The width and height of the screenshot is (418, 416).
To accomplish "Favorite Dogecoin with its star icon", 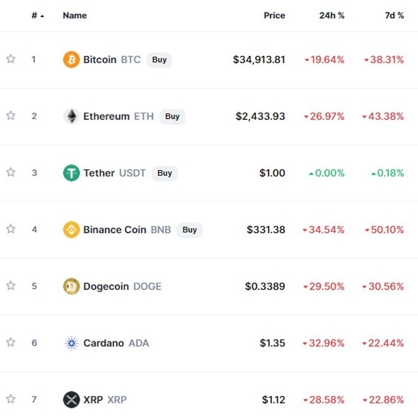I will click(x=11, y=286).
